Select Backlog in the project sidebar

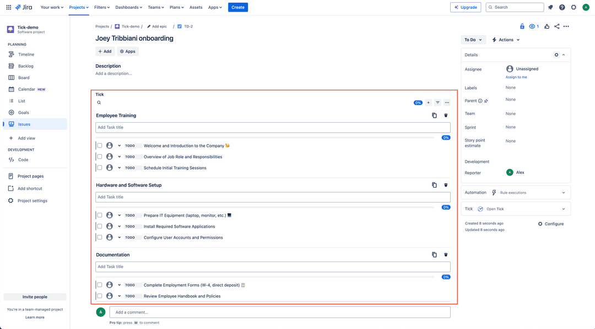[26, 66]
